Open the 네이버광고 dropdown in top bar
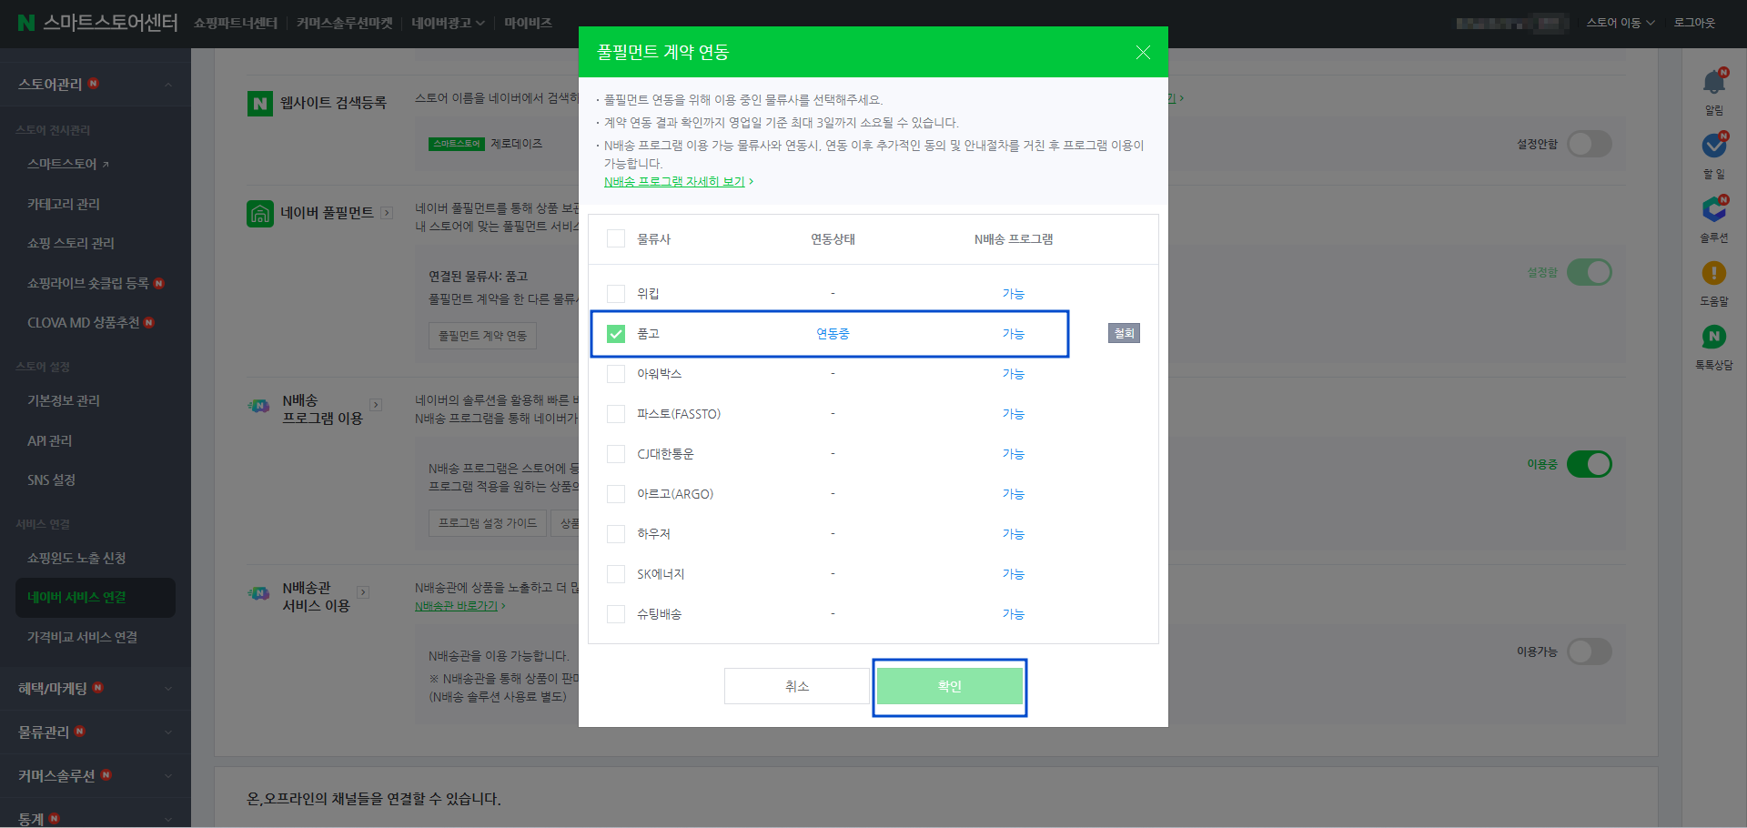This screenshot has width=1747, height=828. (448, 23)
